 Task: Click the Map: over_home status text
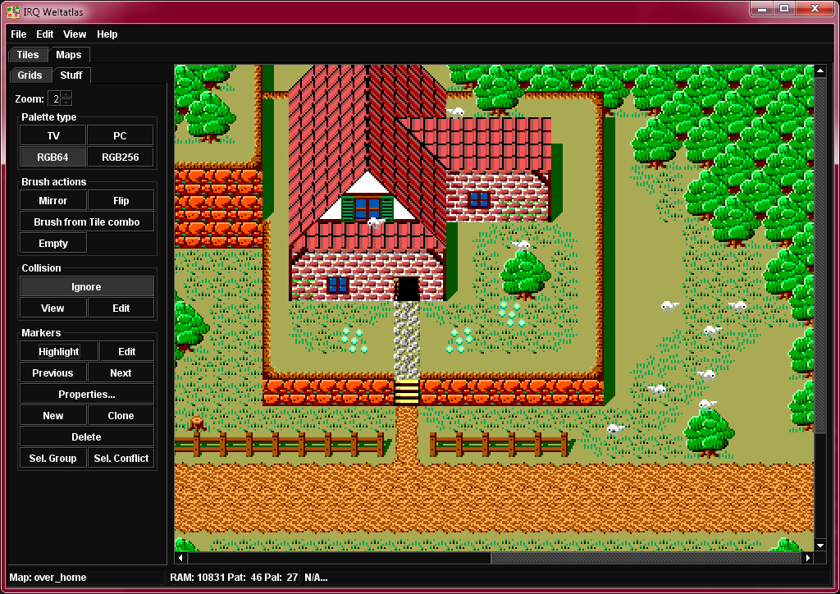coord(48,578)
